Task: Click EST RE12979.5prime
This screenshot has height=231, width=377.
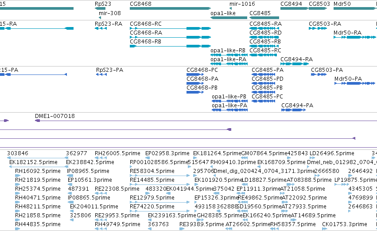Action: 152,198
